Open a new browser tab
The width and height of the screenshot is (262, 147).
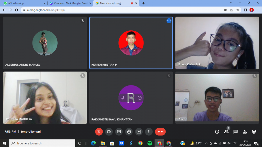(x=143, y=3)
